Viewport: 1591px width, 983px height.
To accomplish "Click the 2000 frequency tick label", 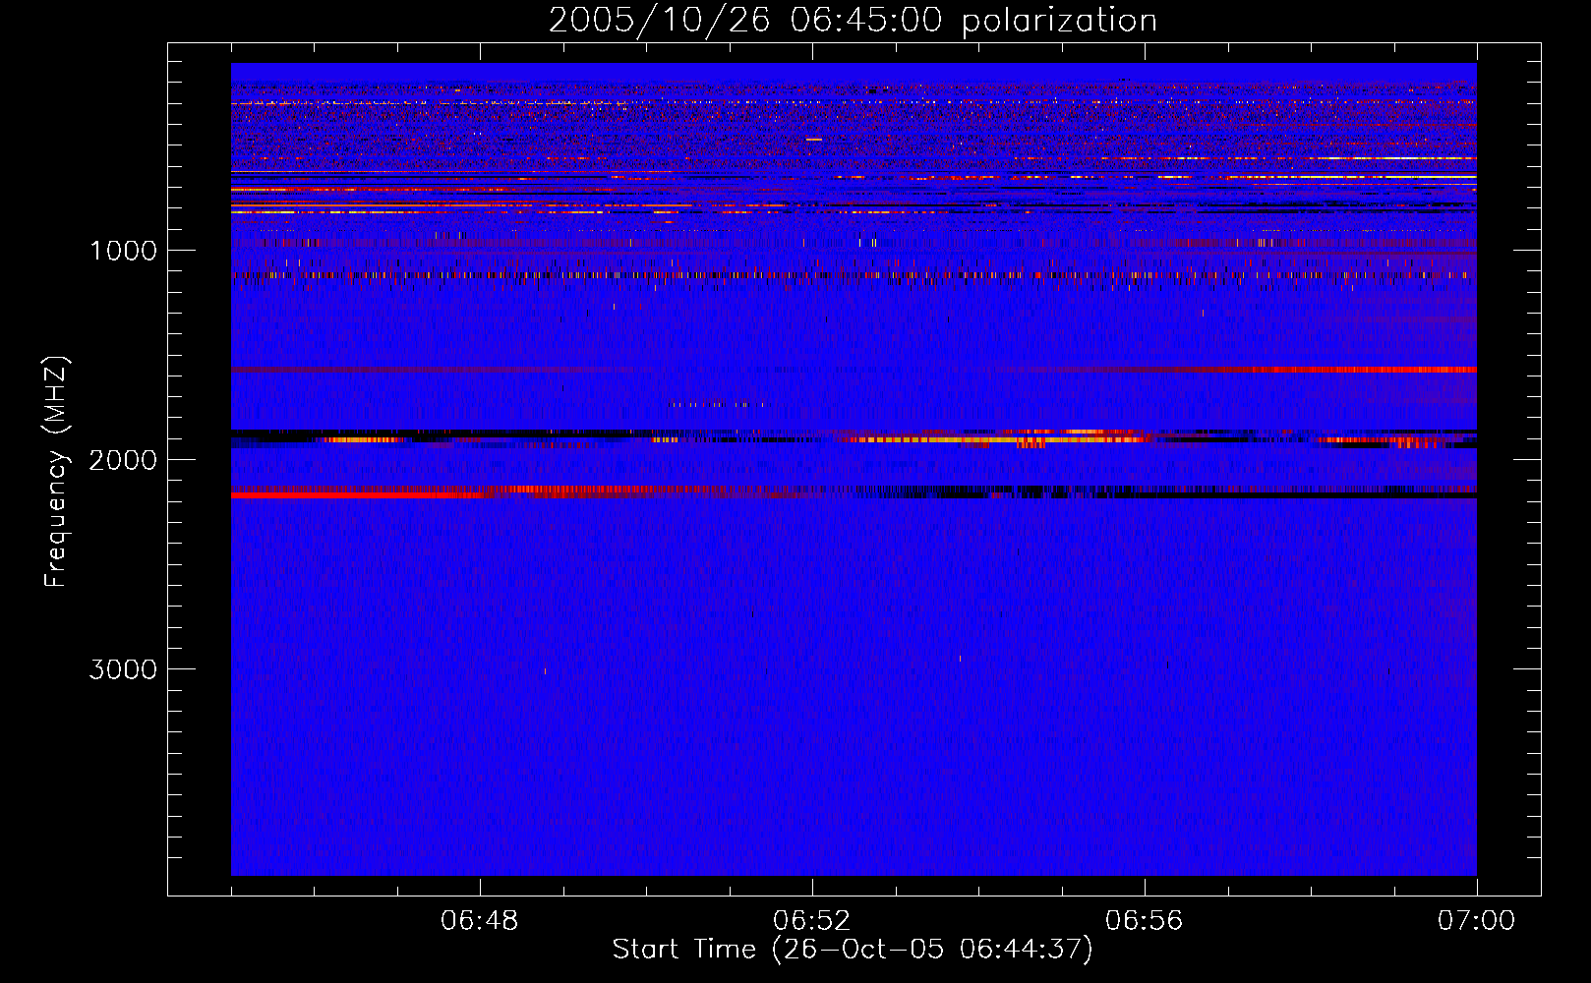I will click(x=123, y=460).
